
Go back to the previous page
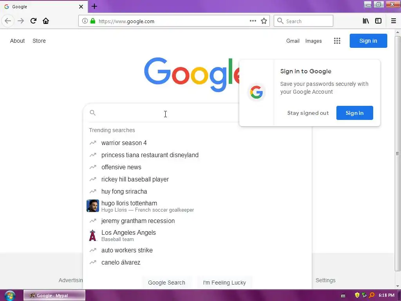point(8,21)
